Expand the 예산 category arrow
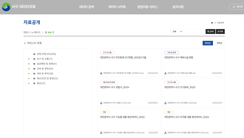The height and width of the screenshot is (138, 244). click(29, 83)
